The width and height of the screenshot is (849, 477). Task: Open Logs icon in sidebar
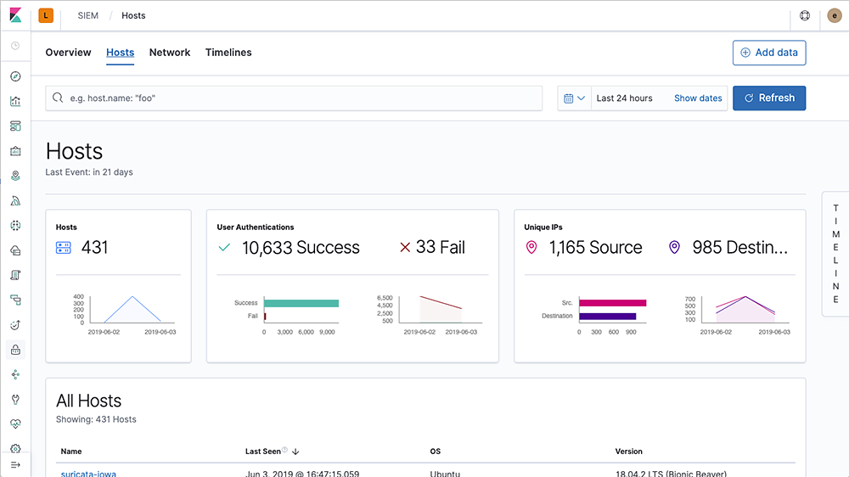point(15,275)
